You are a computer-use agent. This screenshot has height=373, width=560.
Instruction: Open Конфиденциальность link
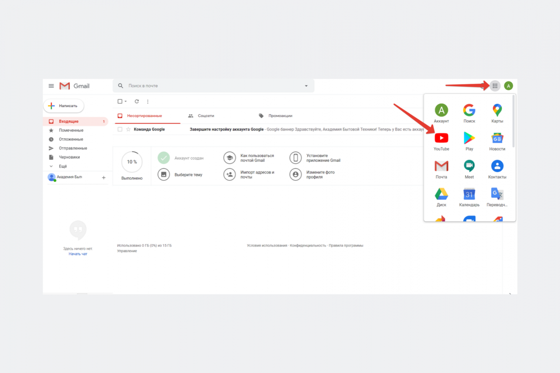[308, 246]
